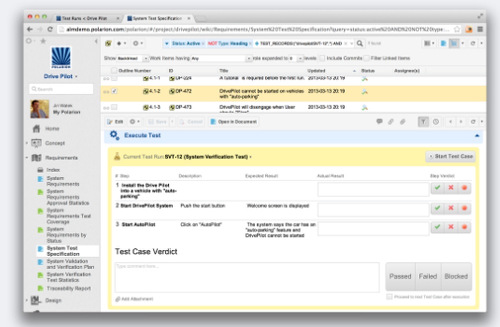The height and width of the screenshot is (327, 500).
Task: Expand the Design tree node
Action: tap(27, 300)
